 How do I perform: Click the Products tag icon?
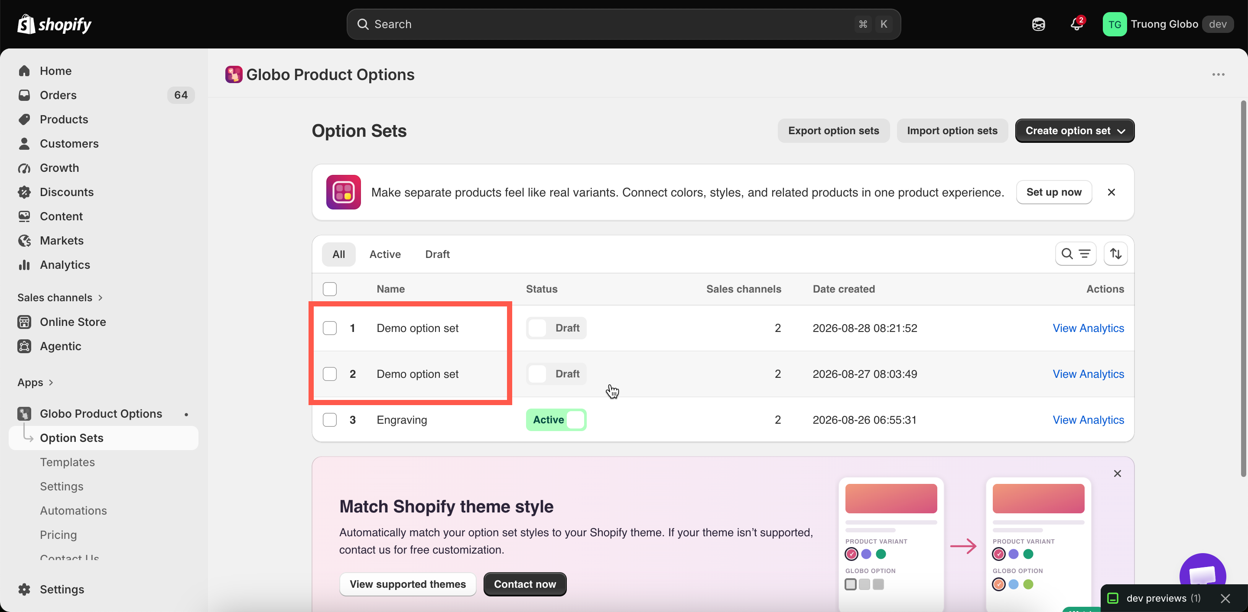pyautogui.click(x=24, y=119)
